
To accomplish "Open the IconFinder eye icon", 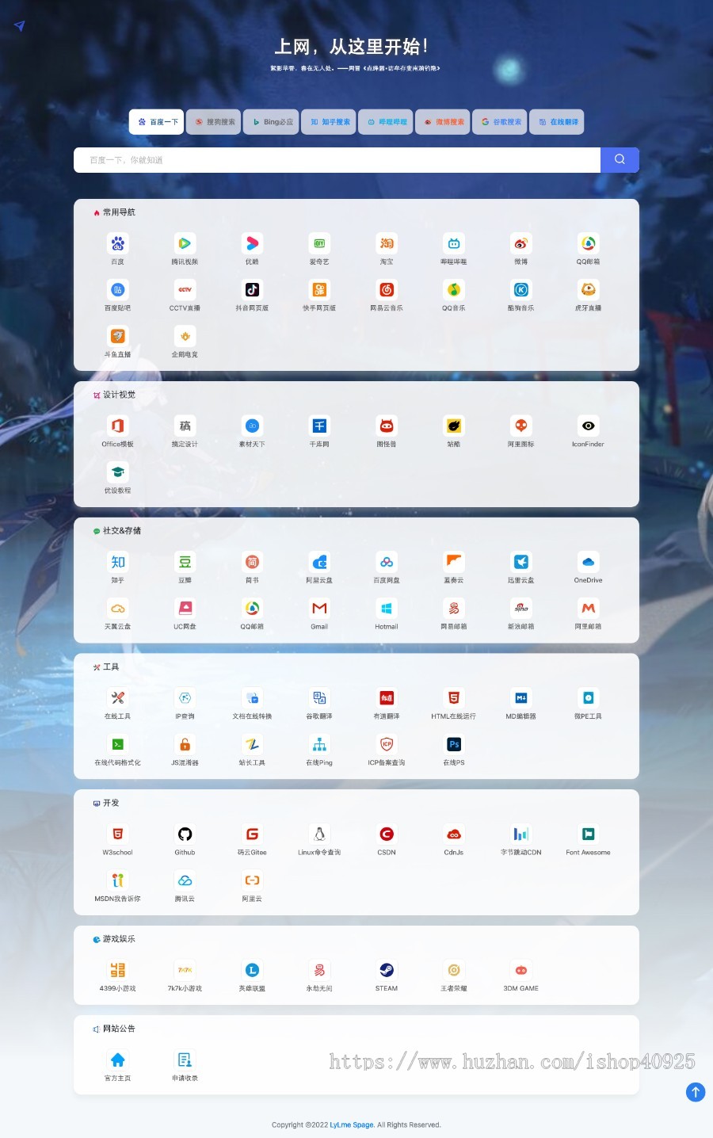I will 588,426.
